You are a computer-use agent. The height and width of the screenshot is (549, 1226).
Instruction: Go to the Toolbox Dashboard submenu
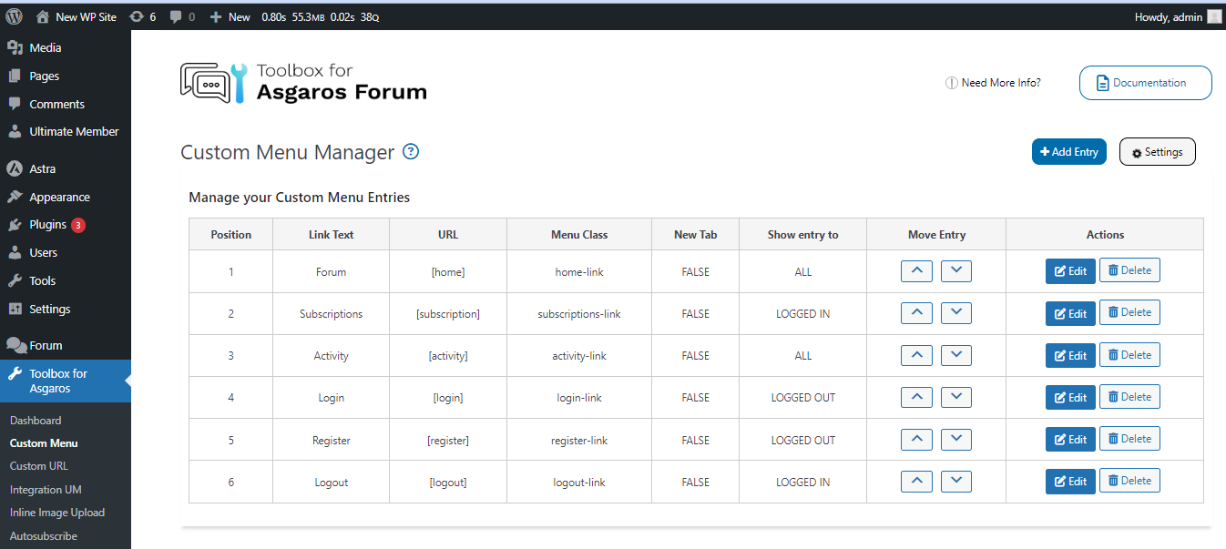(x=36, y=421)
